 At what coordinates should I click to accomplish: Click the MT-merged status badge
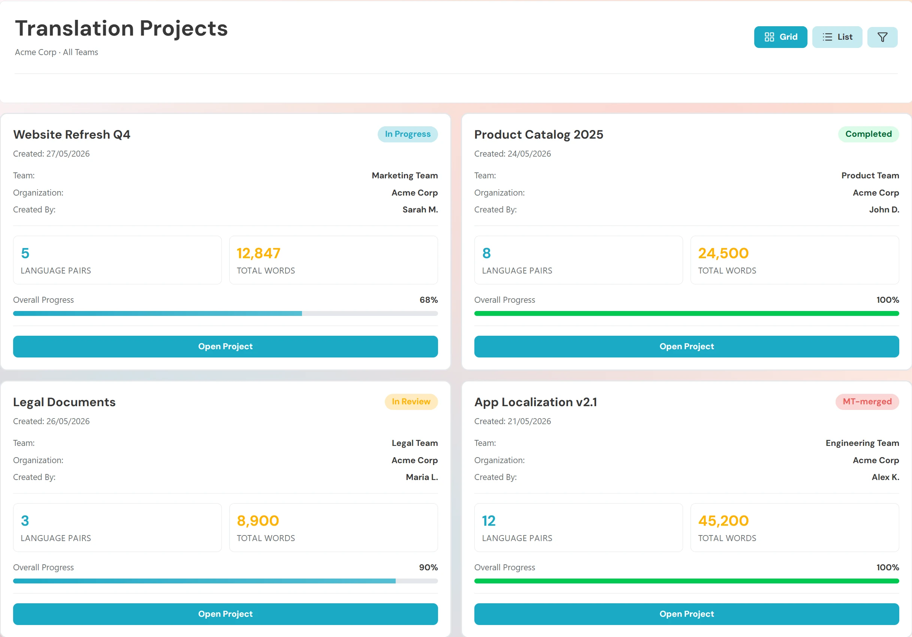click(867, 402)
